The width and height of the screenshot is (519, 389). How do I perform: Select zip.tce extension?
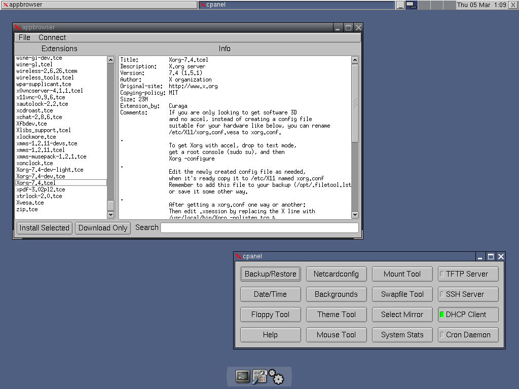point(61,209)
